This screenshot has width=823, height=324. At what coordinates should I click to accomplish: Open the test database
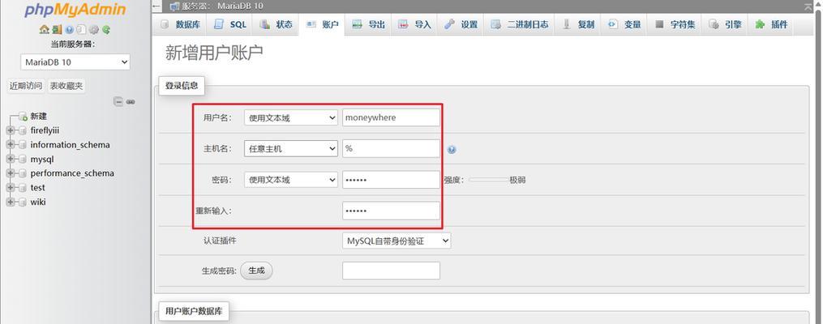(38, 188)
